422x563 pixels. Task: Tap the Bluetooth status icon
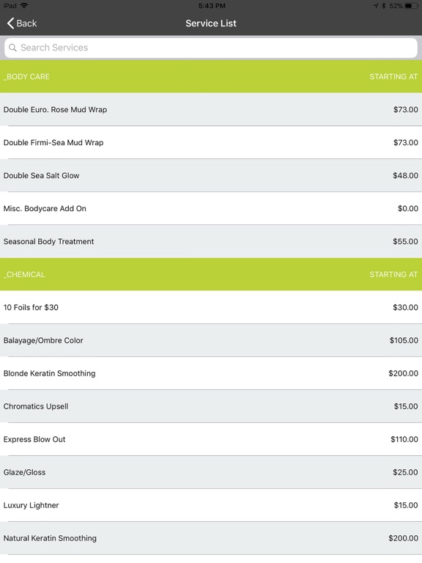(384, 6)
